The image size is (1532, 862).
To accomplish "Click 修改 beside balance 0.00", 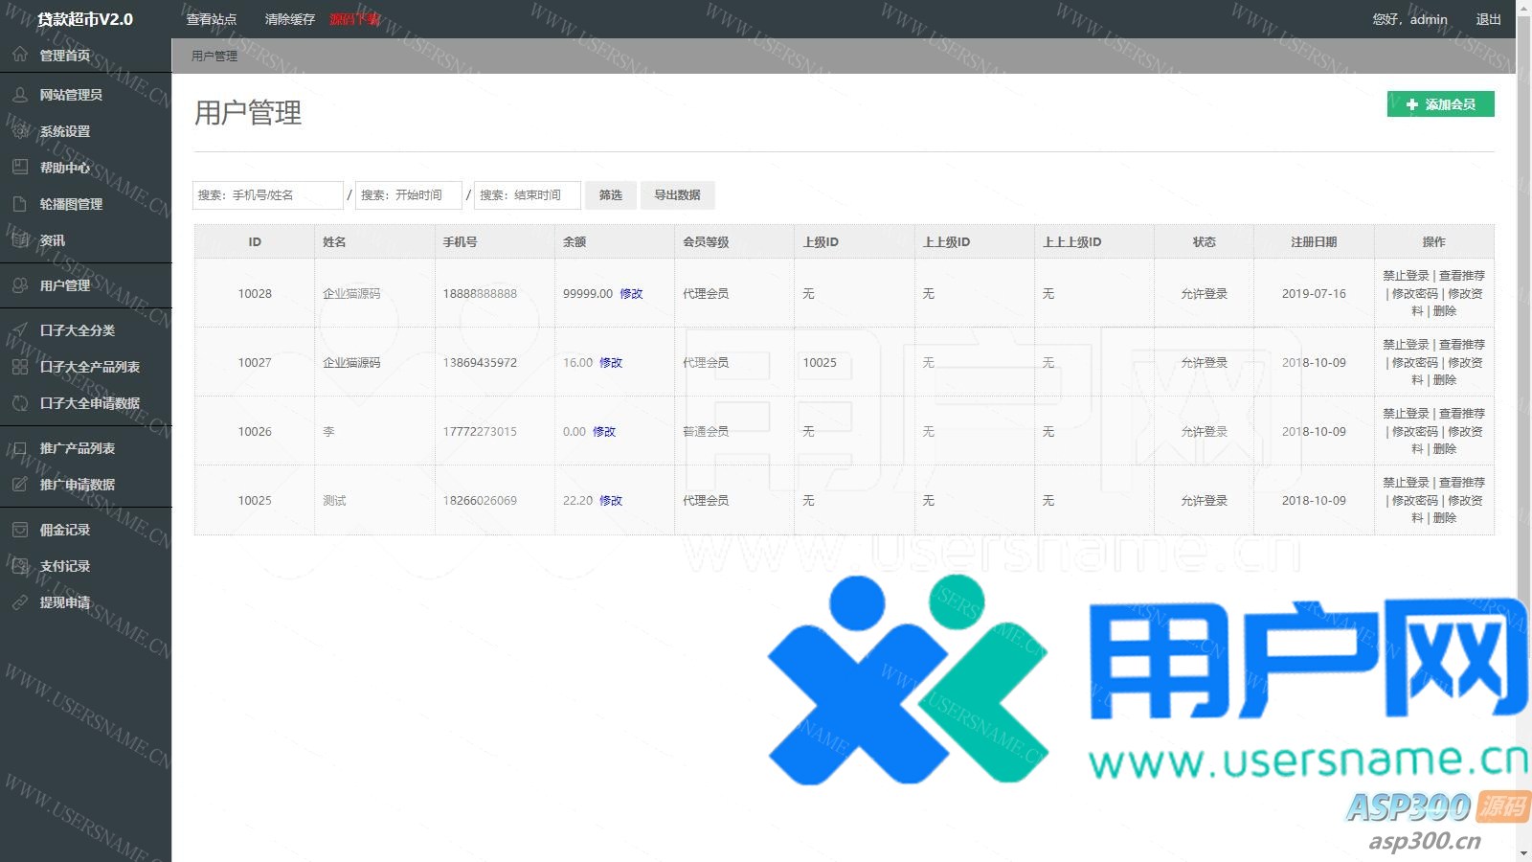I will [604, 432].
